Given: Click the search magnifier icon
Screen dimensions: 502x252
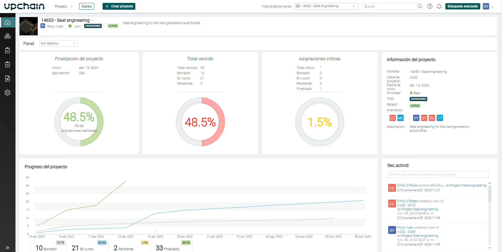Looking at the screenshot, I should (420, 6).
